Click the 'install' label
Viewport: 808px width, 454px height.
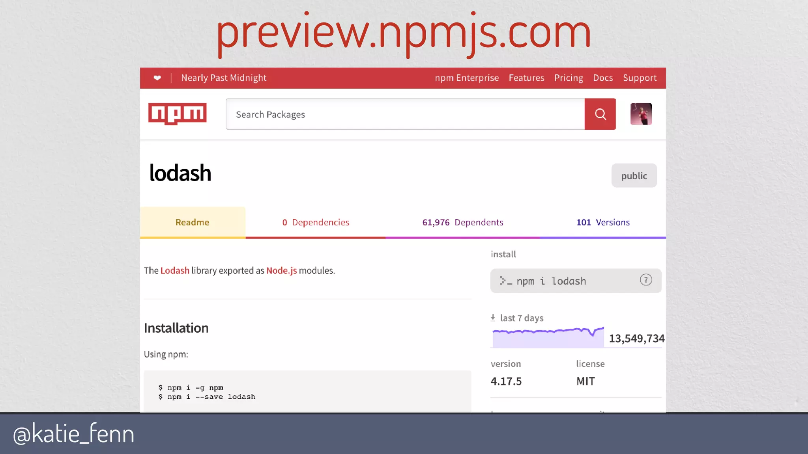[x=503, y=254]
